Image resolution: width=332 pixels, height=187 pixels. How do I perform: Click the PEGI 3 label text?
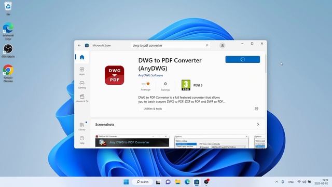pos(198,85)
